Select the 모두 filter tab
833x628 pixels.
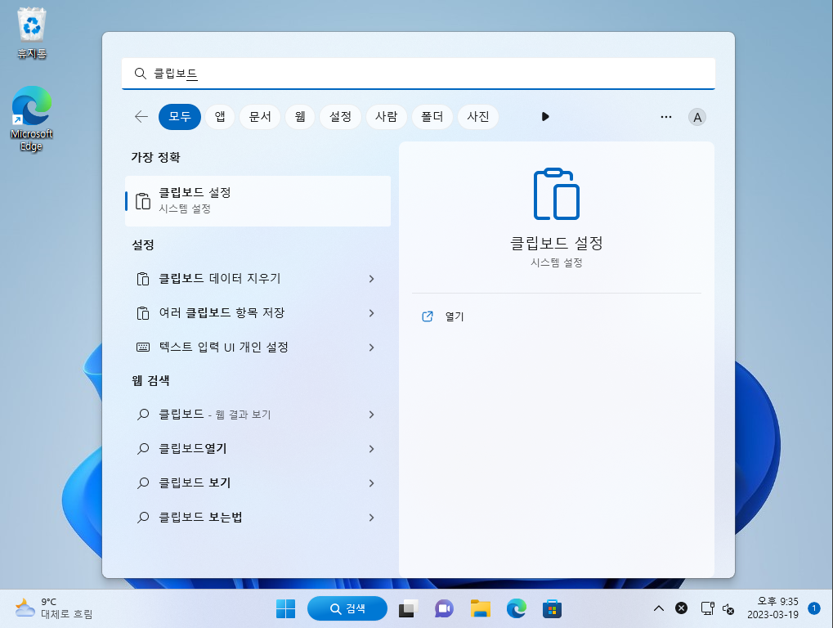[x=180, y=117]
